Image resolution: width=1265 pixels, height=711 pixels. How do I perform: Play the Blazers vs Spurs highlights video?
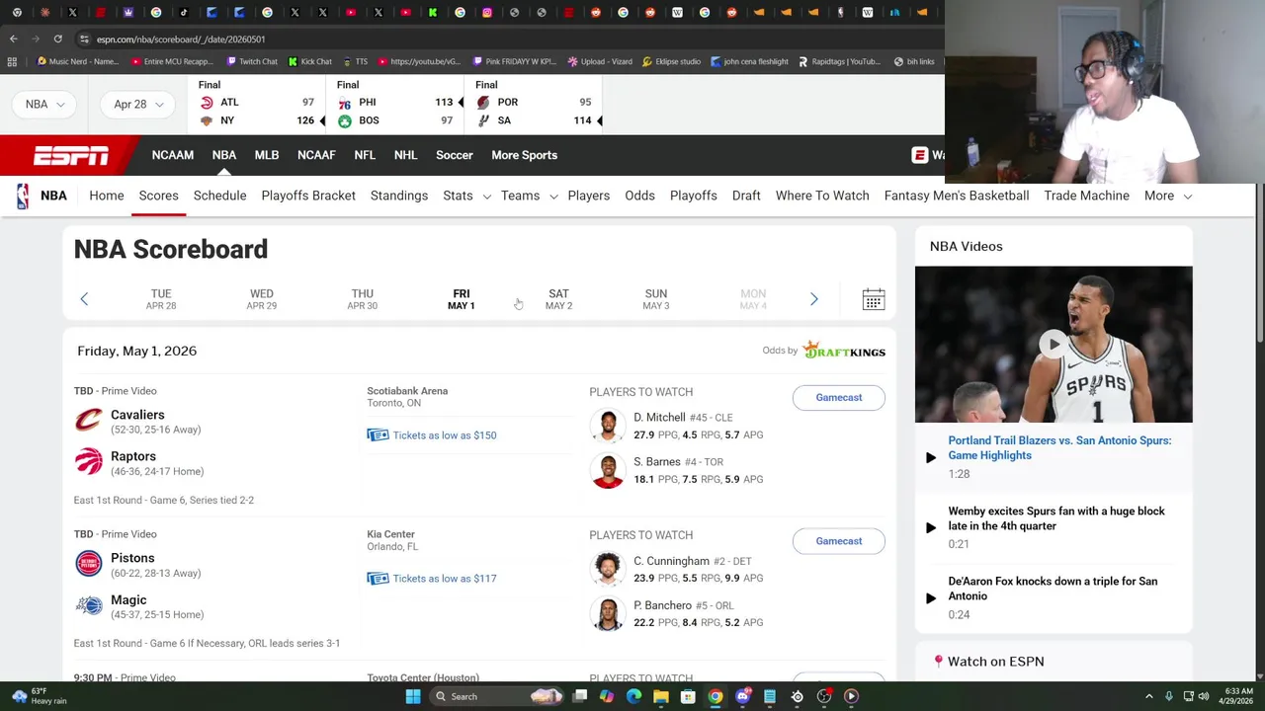click(x=930, y=457)
